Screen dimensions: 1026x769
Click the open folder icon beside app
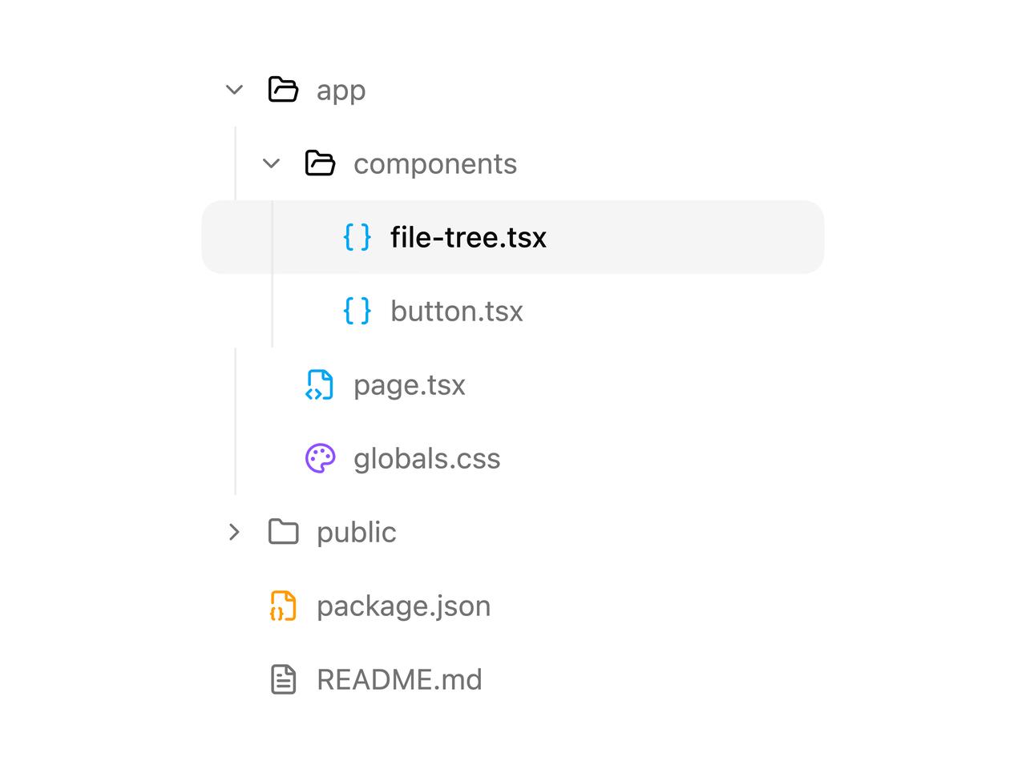point(283,90)
